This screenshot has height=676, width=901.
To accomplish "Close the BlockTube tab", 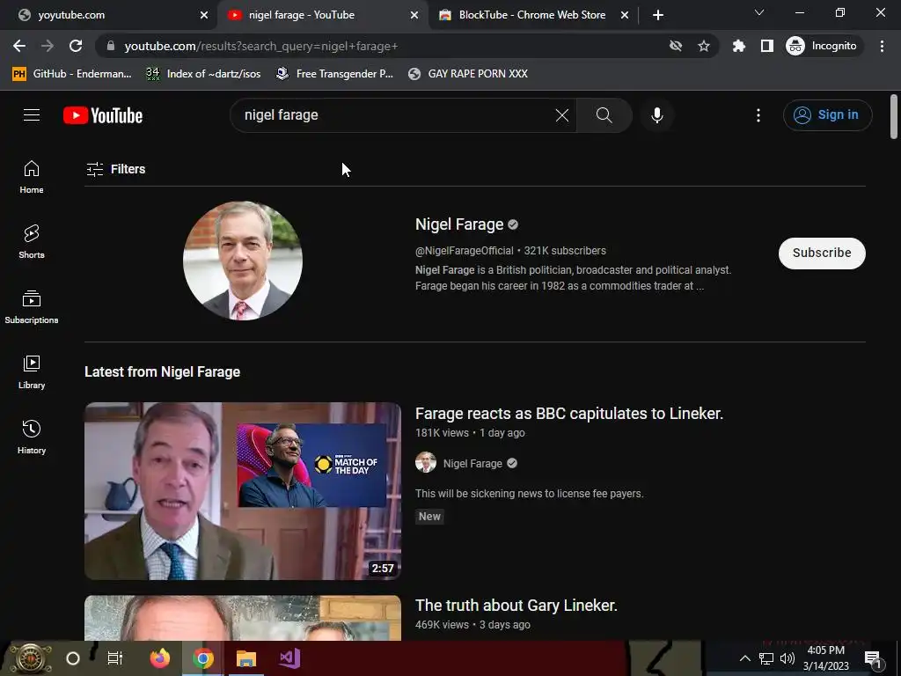I will 625,15.
